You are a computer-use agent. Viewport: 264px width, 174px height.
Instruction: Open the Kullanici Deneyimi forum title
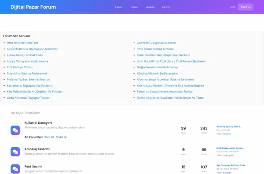[x=38, y=123]
